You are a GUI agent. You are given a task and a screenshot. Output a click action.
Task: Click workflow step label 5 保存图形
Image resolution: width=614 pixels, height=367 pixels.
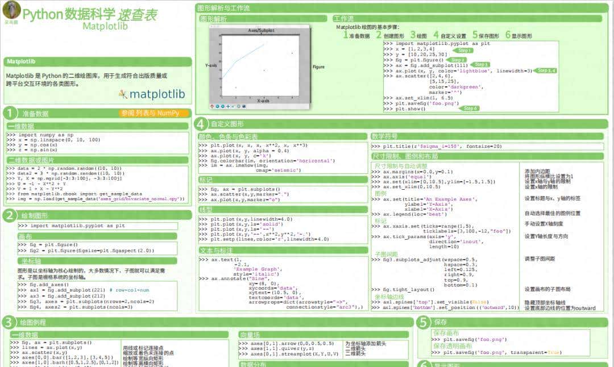(486, 35)
